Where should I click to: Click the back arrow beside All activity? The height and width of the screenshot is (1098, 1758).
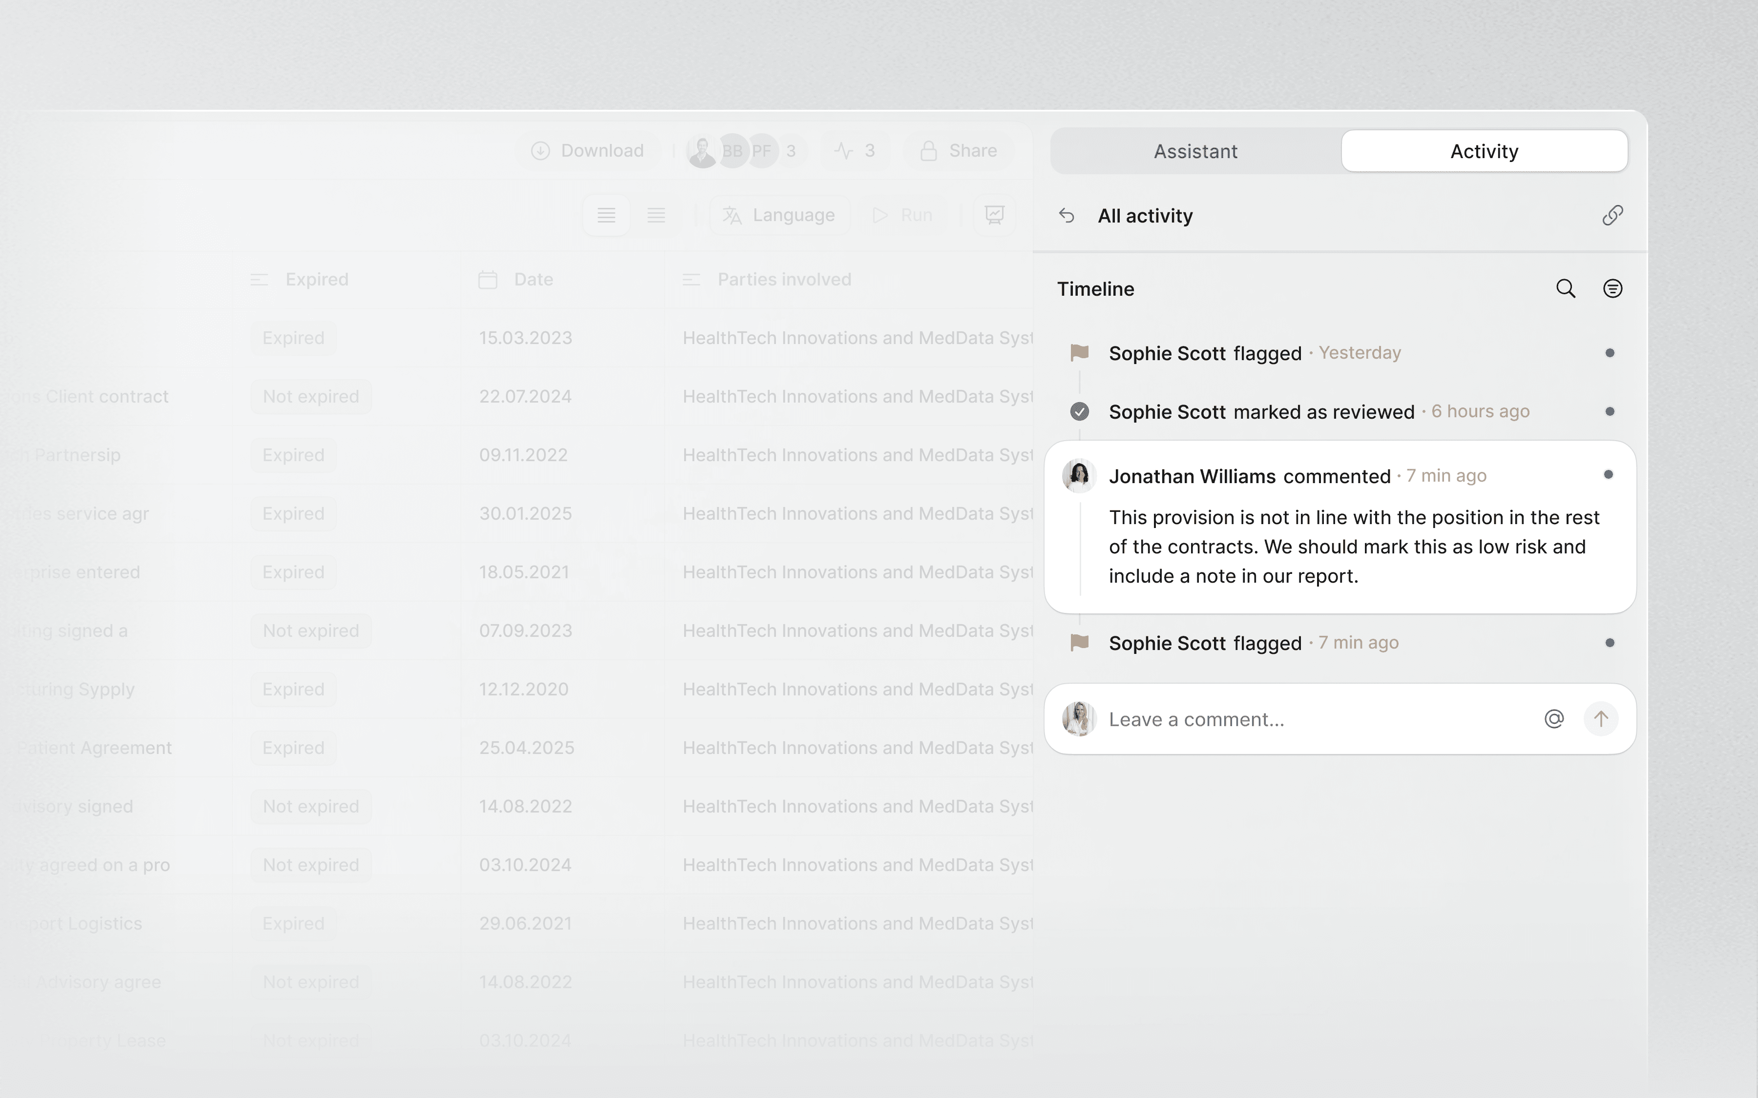[1067, 216]
